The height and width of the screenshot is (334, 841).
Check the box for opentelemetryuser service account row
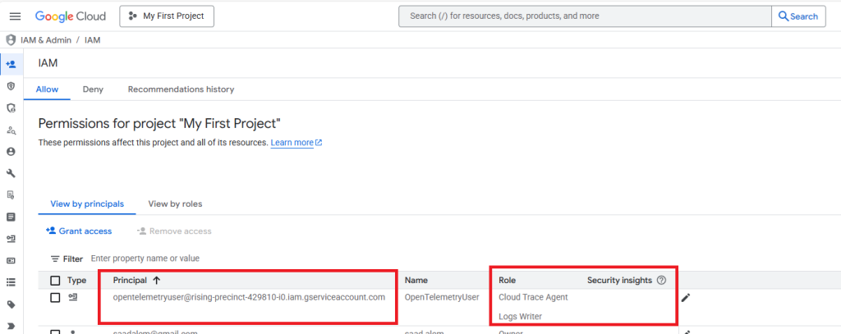(x=55, y=297)
